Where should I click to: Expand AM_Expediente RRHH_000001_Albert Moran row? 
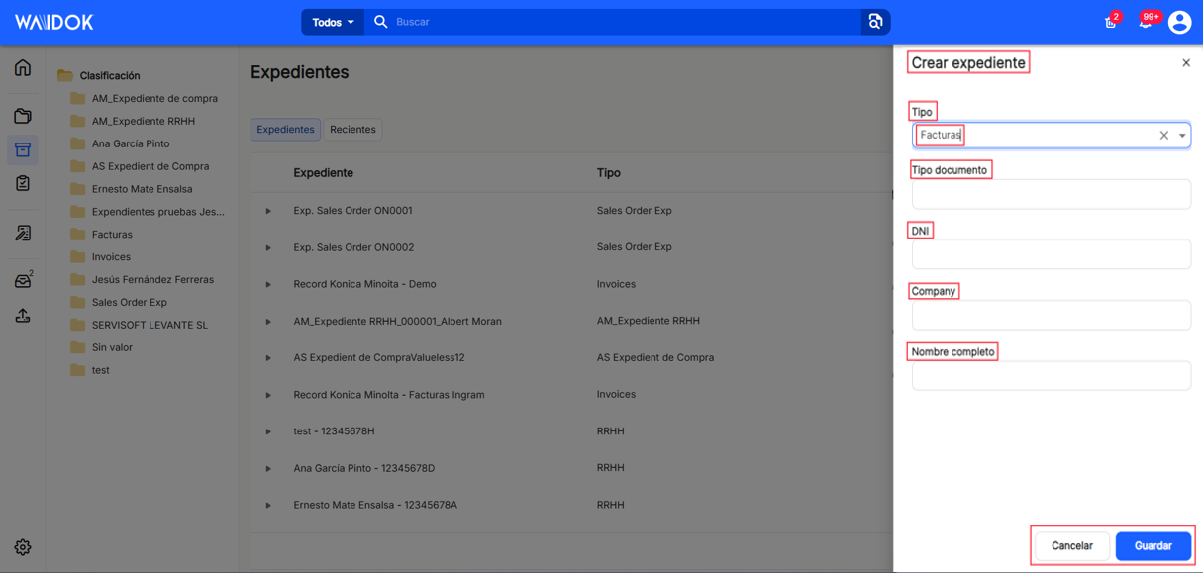[268, 322]
